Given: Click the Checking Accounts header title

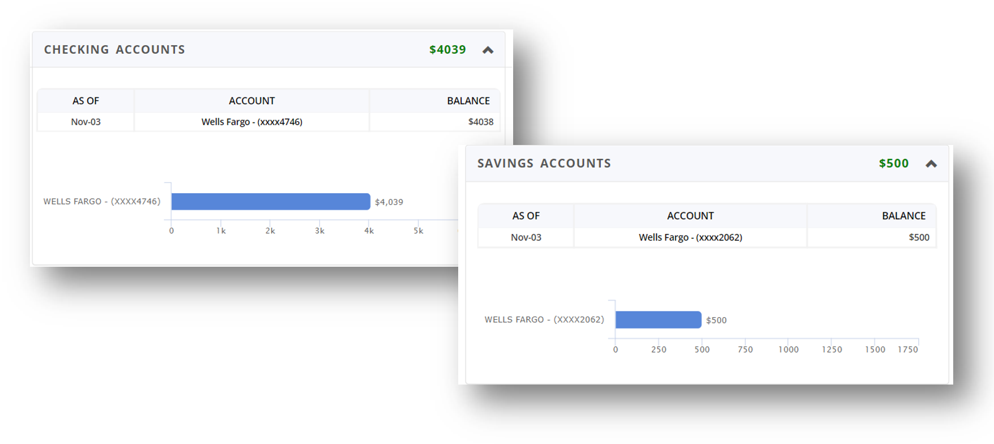Looking at the screenshot, I should (x=114, y=49).
